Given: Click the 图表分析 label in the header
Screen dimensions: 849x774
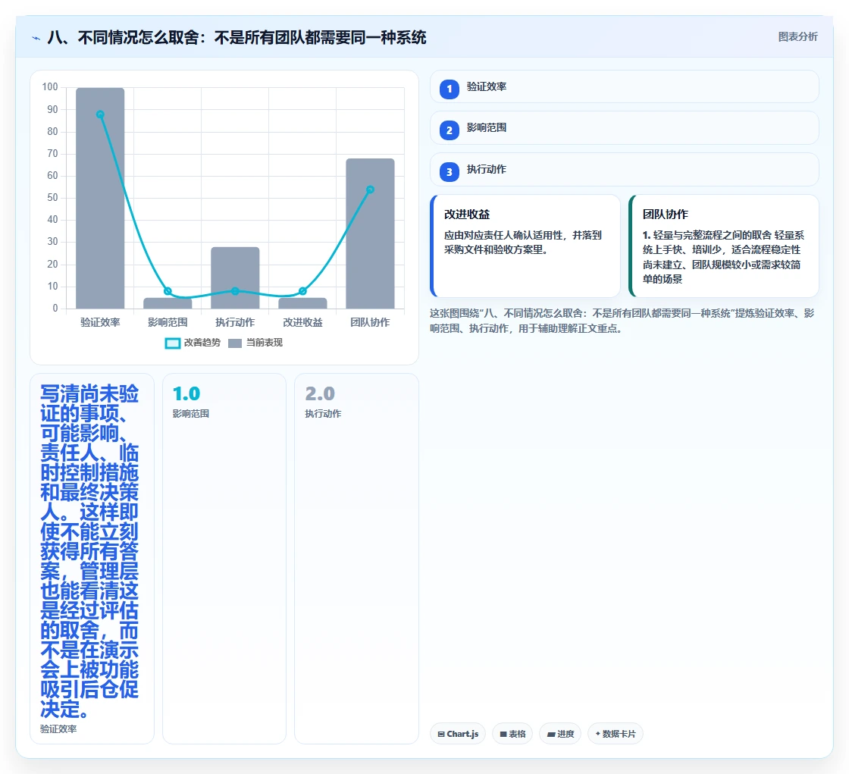Looking at the screenshot, I should coord(797,37).
